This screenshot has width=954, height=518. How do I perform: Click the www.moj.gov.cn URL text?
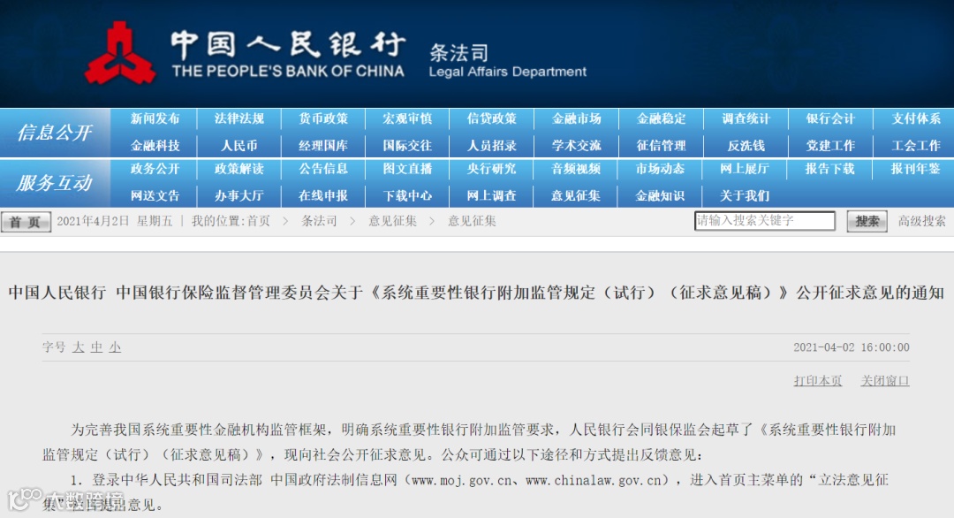[462, 480]
